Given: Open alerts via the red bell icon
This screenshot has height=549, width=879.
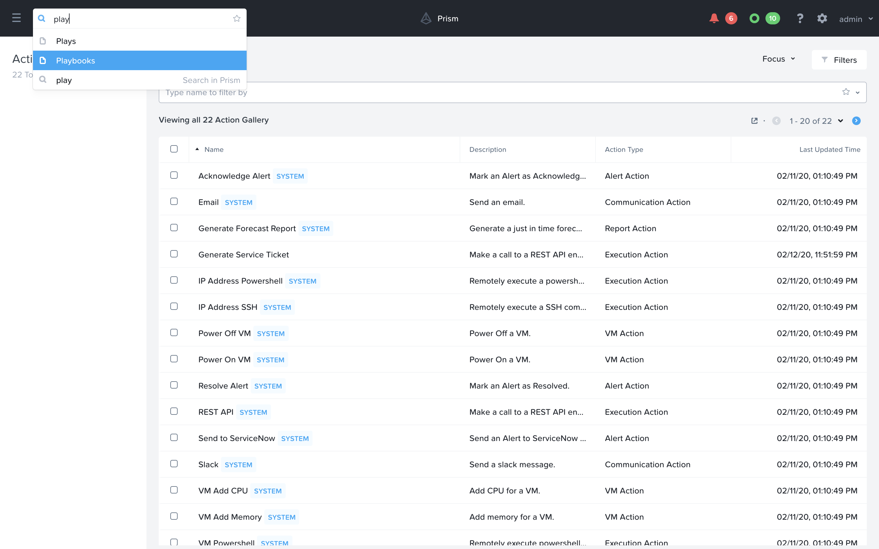Looking at the screenshot, I should tap(714, 19).
